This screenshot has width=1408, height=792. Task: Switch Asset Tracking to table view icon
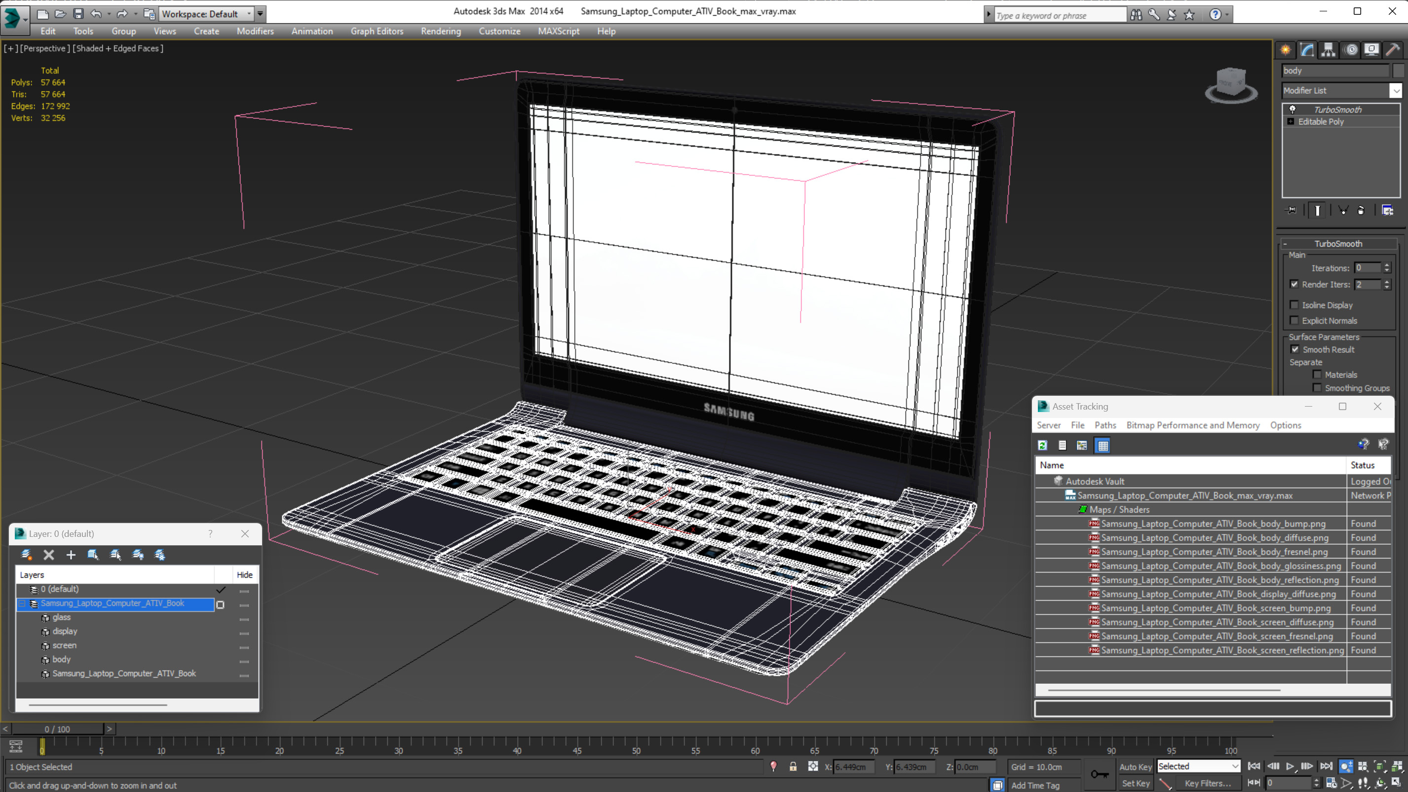click(x=1103, y=446)
